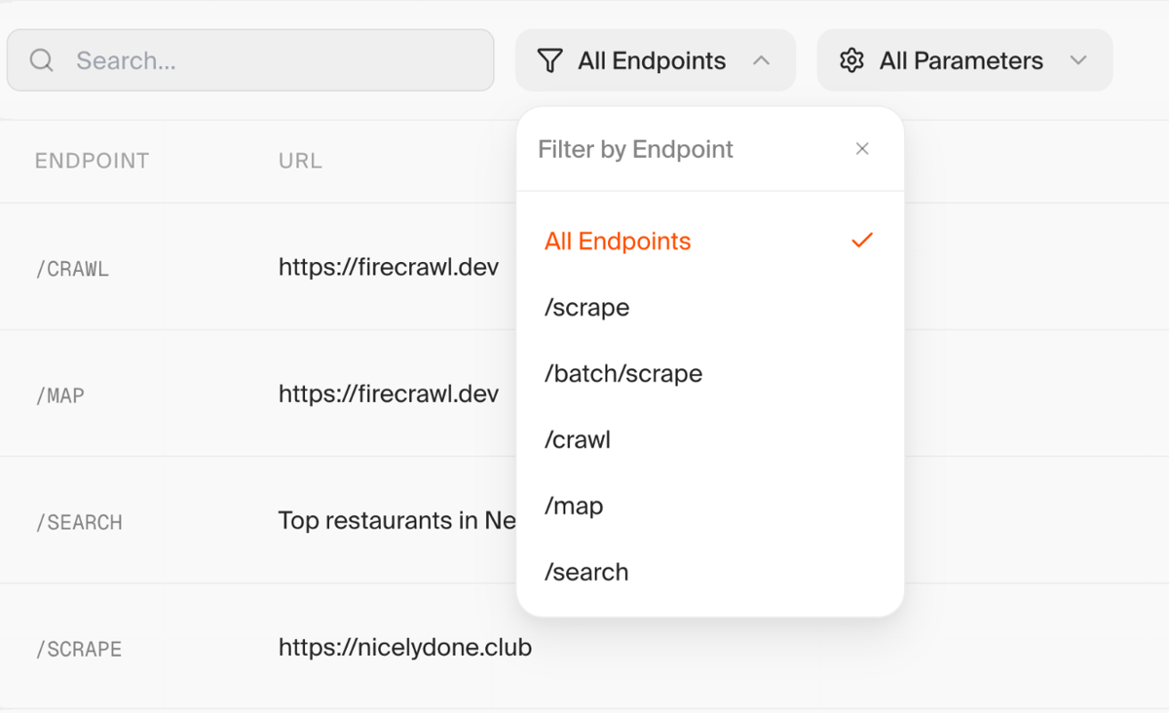Choose /crawl from the endpoint filter list
Screen dimensions: 1169x713
click(577, 439)
